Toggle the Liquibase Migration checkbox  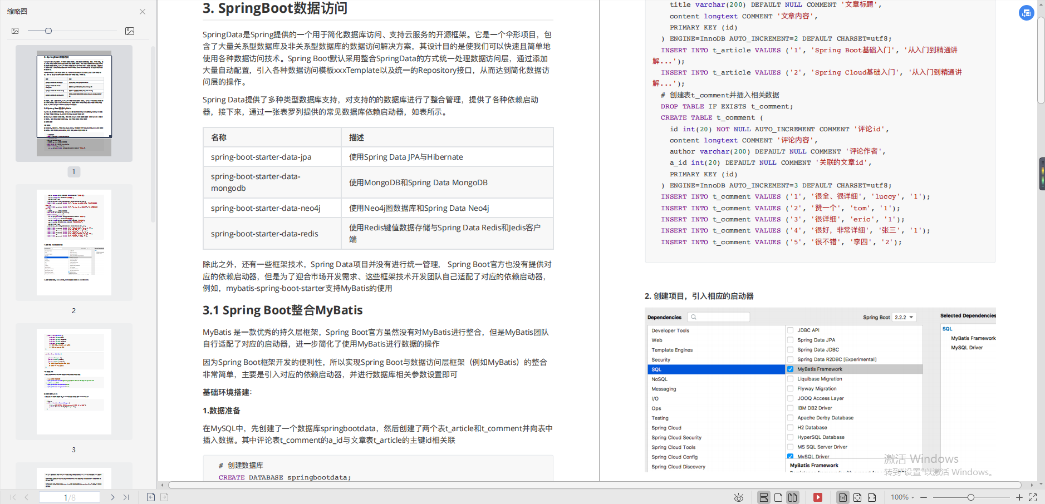coord(790,379)
